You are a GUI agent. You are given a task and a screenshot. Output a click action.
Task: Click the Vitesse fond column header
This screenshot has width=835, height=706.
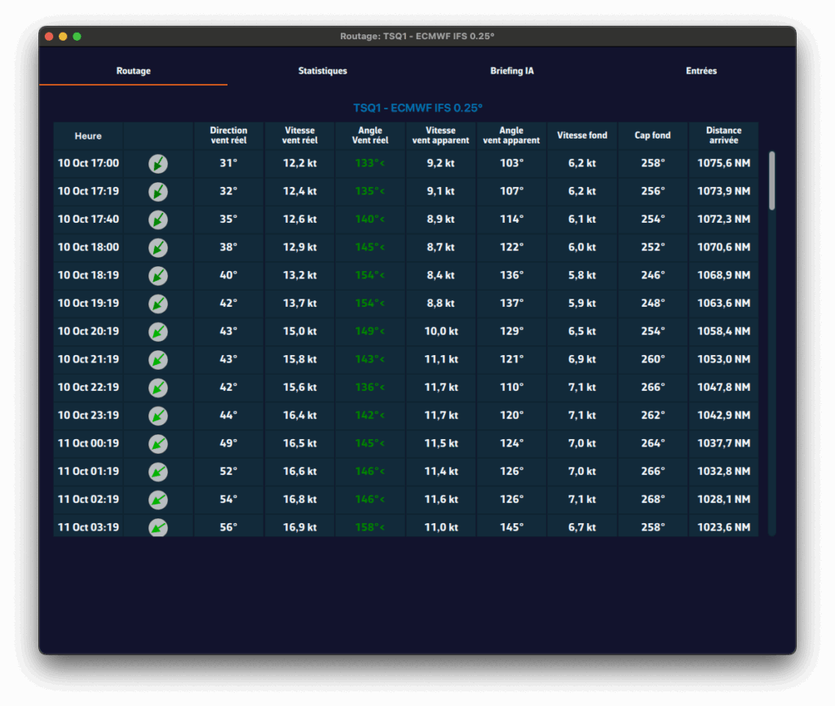pos(582,135)
